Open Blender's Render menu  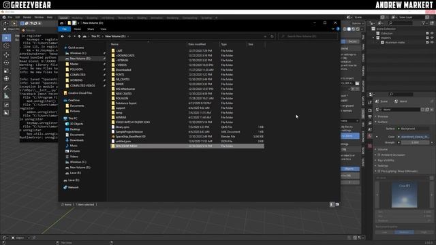[x=27, y=17]
